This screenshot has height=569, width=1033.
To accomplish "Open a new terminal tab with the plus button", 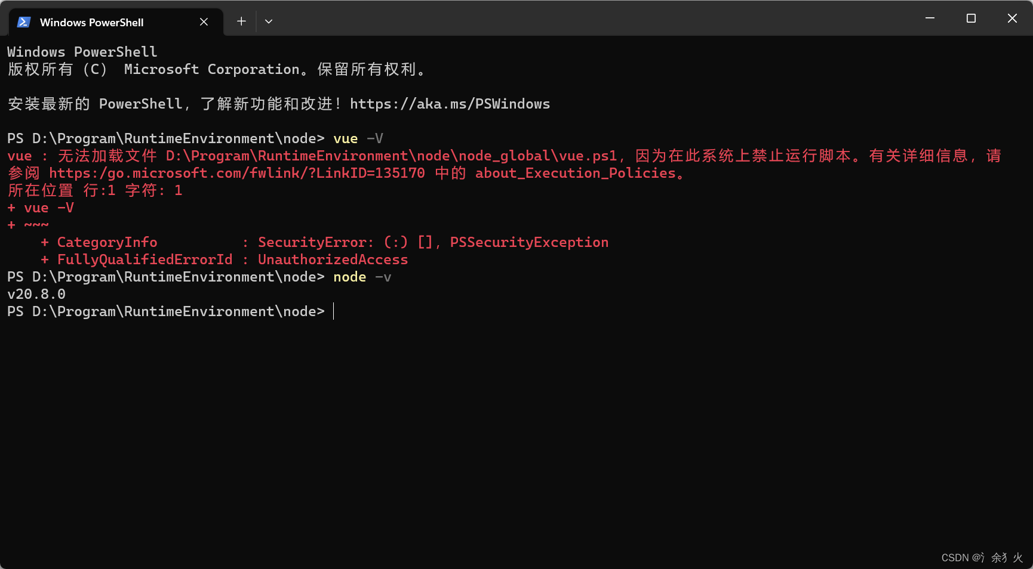I will pos(241,21).
